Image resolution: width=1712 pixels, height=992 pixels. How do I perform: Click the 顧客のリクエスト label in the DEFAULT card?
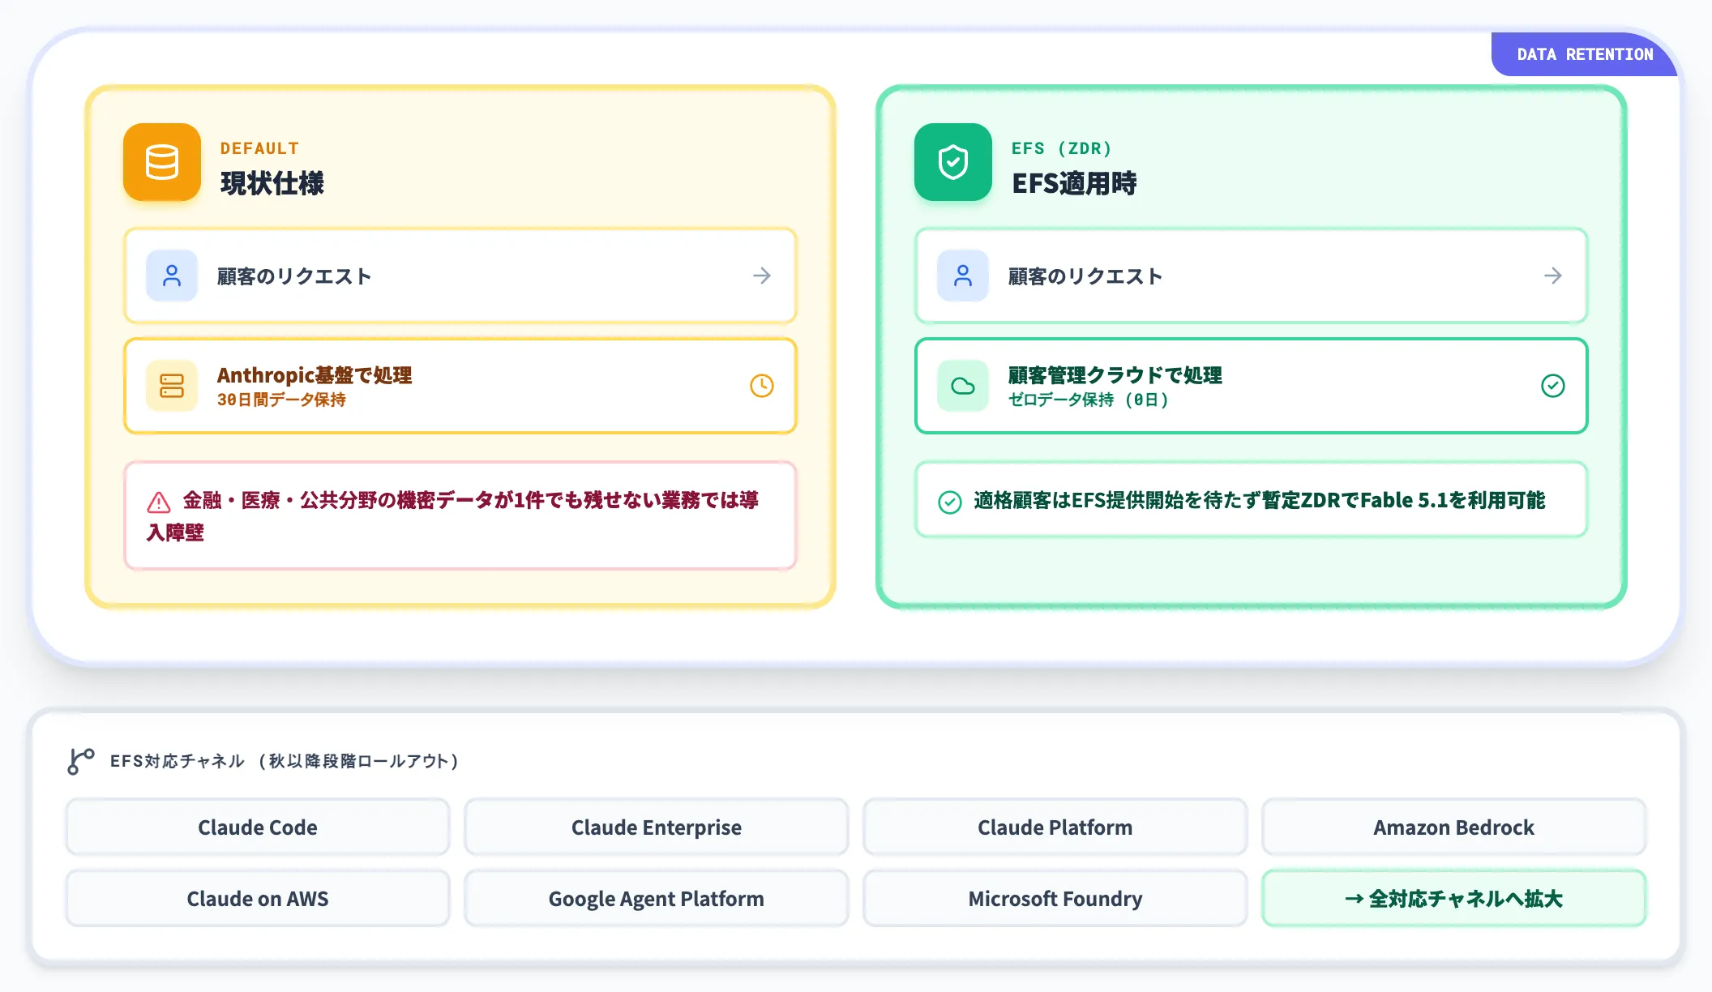tap(294, 276)
